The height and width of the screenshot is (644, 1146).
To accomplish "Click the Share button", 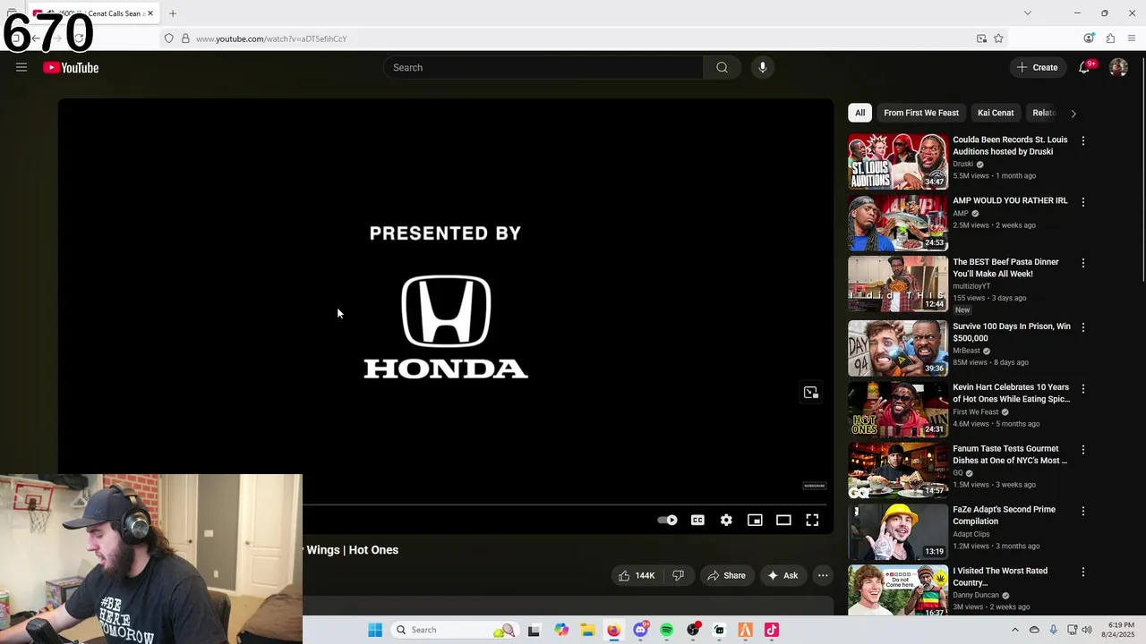I will point(726,575).
